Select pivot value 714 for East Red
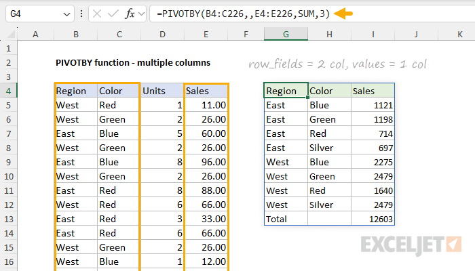Screen dimensions: 475x271 coord(373,133)
